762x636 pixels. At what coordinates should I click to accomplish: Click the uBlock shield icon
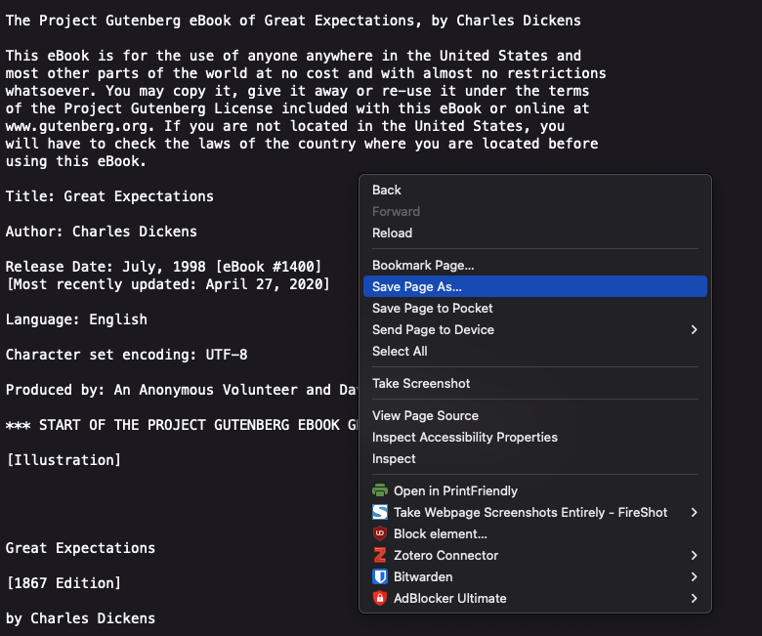[x=380, y=533]
